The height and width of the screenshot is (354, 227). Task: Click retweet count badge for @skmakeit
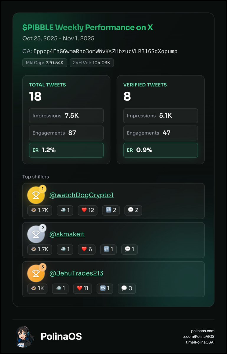[x=109, y=249]
